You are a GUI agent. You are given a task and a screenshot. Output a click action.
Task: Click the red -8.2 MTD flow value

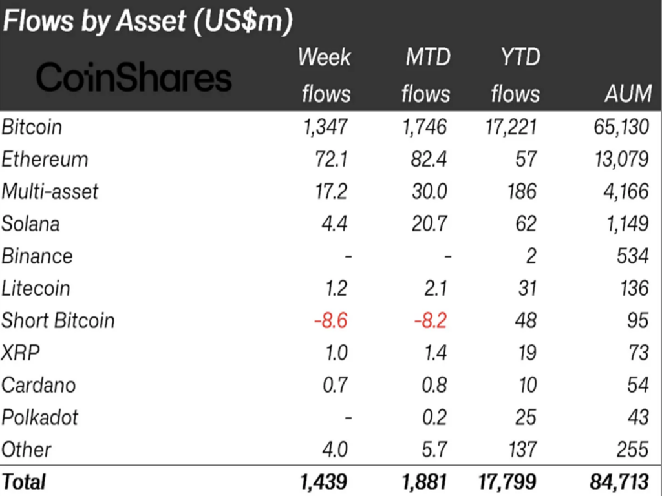point(429,320)
